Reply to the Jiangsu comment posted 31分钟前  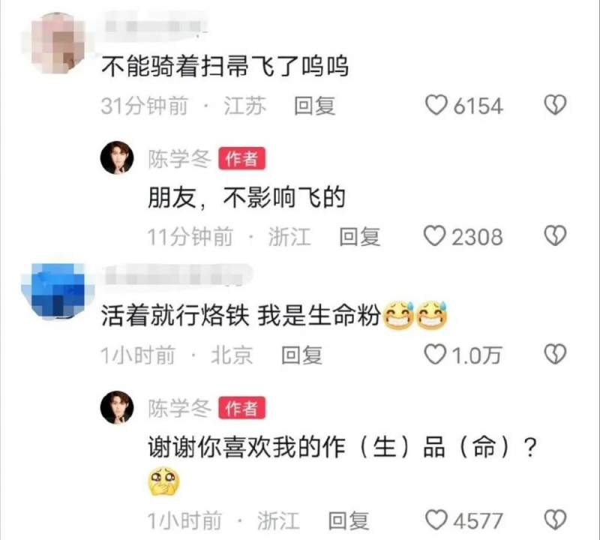tap(314, 106)
